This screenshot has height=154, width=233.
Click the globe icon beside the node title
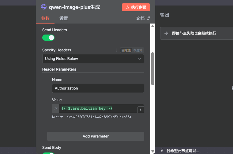tap(44, 7)
